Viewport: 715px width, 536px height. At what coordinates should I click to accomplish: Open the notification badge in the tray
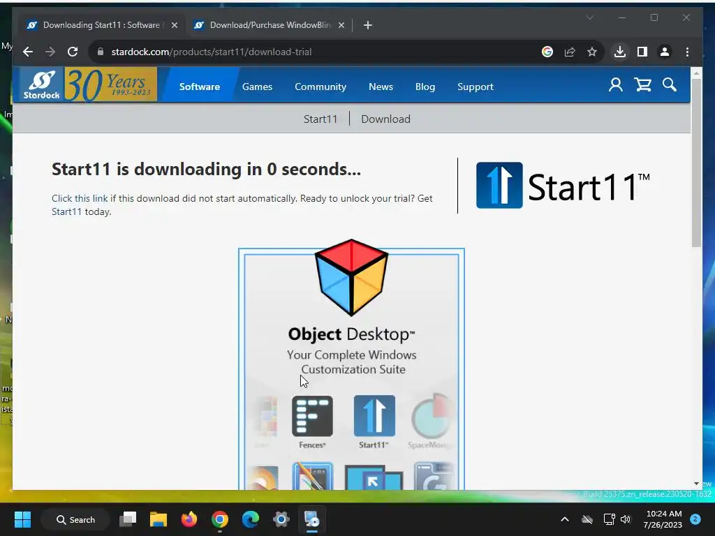coord(695,519)
